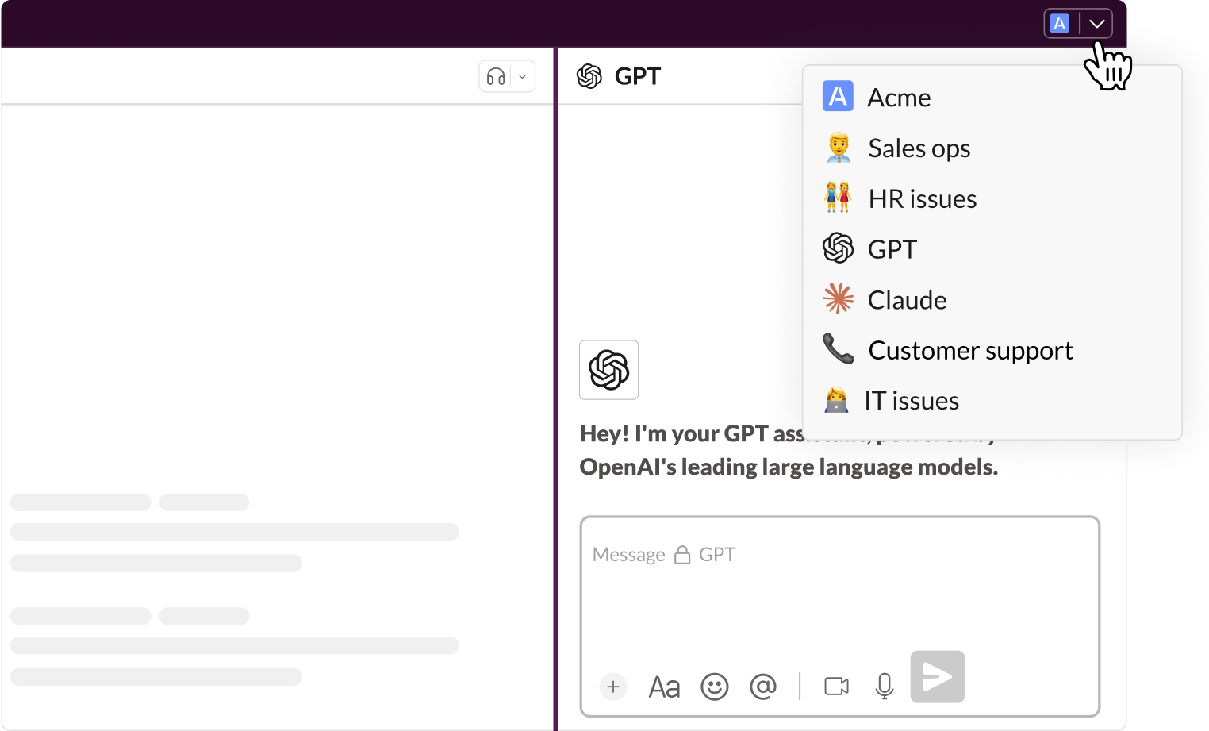Click the HR issues people emoji icon

point(839,198)
